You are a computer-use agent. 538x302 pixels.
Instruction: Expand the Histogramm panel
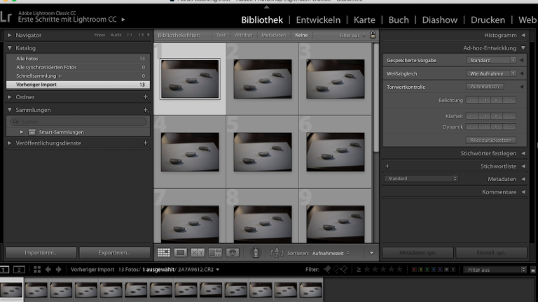click(x=523, y=35)
